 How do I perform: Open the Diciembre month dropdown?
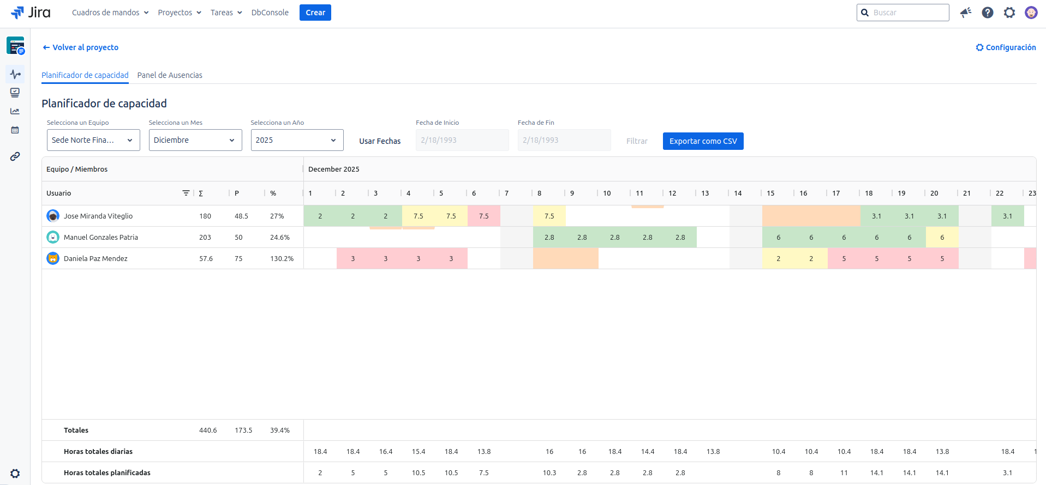(195, 140)
